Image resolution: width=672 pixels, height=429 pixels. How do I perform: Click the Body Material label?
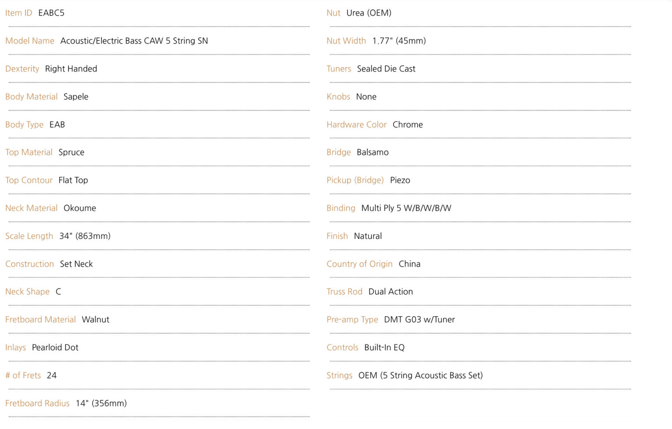(31, 97)
